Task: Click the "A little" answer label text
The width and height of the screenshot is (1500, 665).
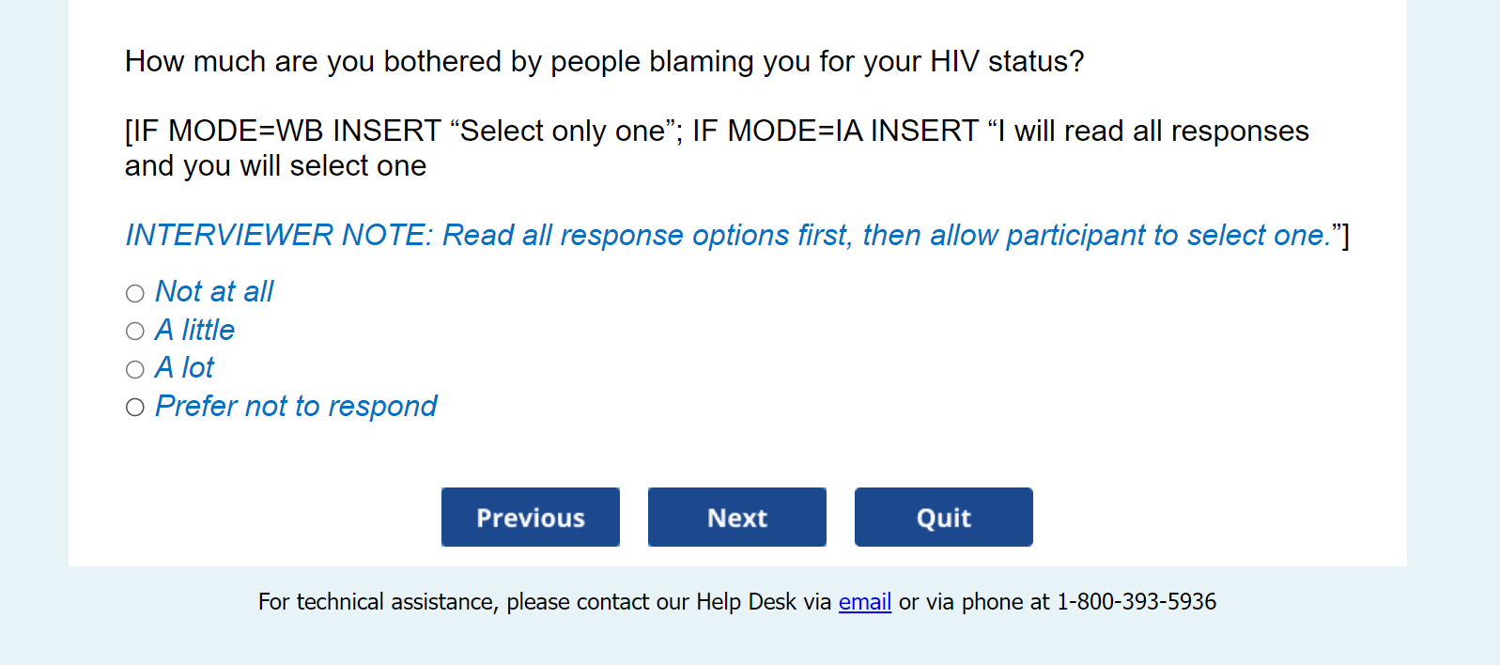Action: click(195, 330)
